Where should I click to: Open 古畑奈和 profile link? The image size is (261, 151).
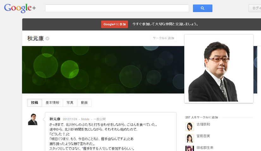[203, 124]
